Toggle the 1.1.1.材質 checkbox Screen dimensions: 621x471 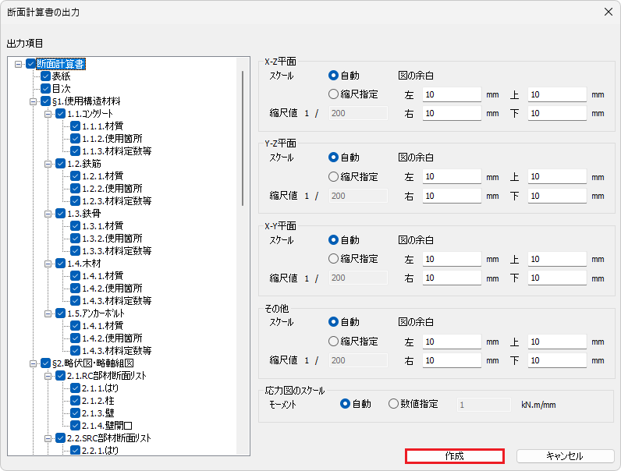click(x=75, y=126)
